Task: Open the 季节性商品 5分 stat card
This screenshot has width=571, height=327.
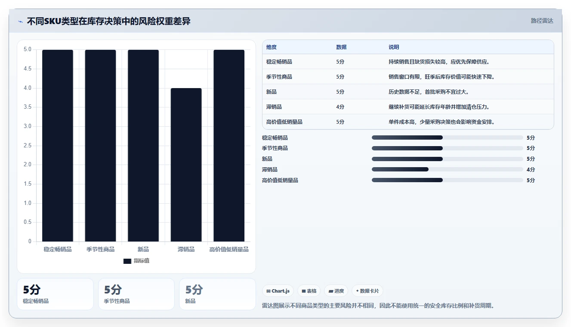Action: (x=136, y=294)
